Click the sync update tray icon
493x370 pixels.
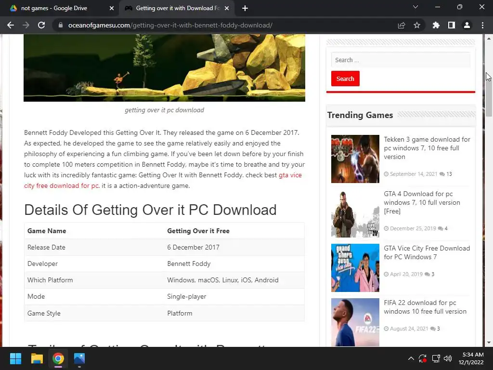[x=423, y=358]
